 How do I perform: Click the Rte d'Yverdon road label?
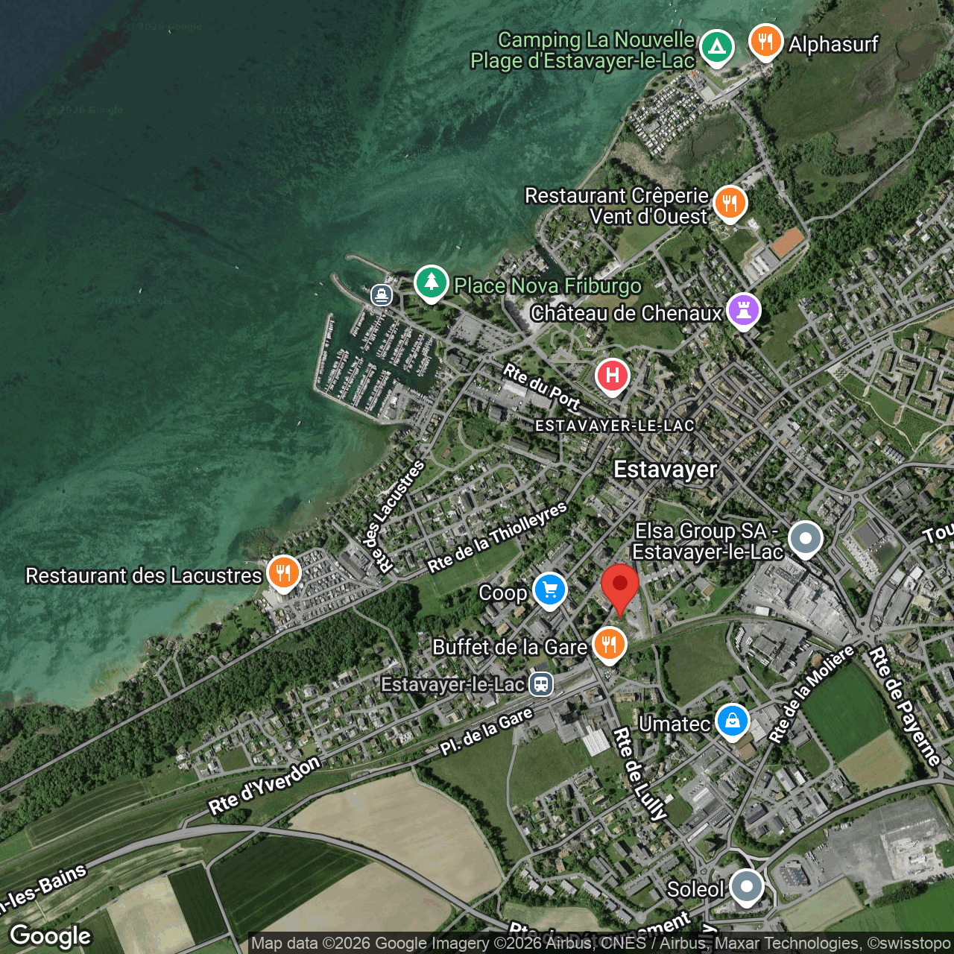[265, 785]
